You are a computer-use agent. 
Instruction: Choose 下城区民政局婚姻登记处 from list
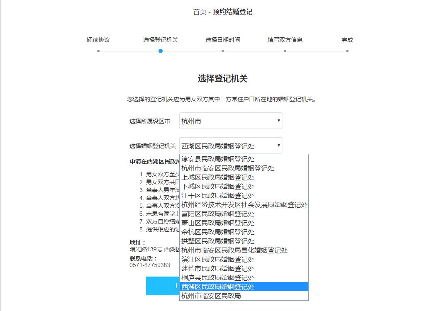(x=244, y=186)
